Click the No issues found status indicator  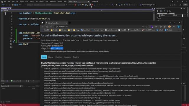tap(16, 81)
